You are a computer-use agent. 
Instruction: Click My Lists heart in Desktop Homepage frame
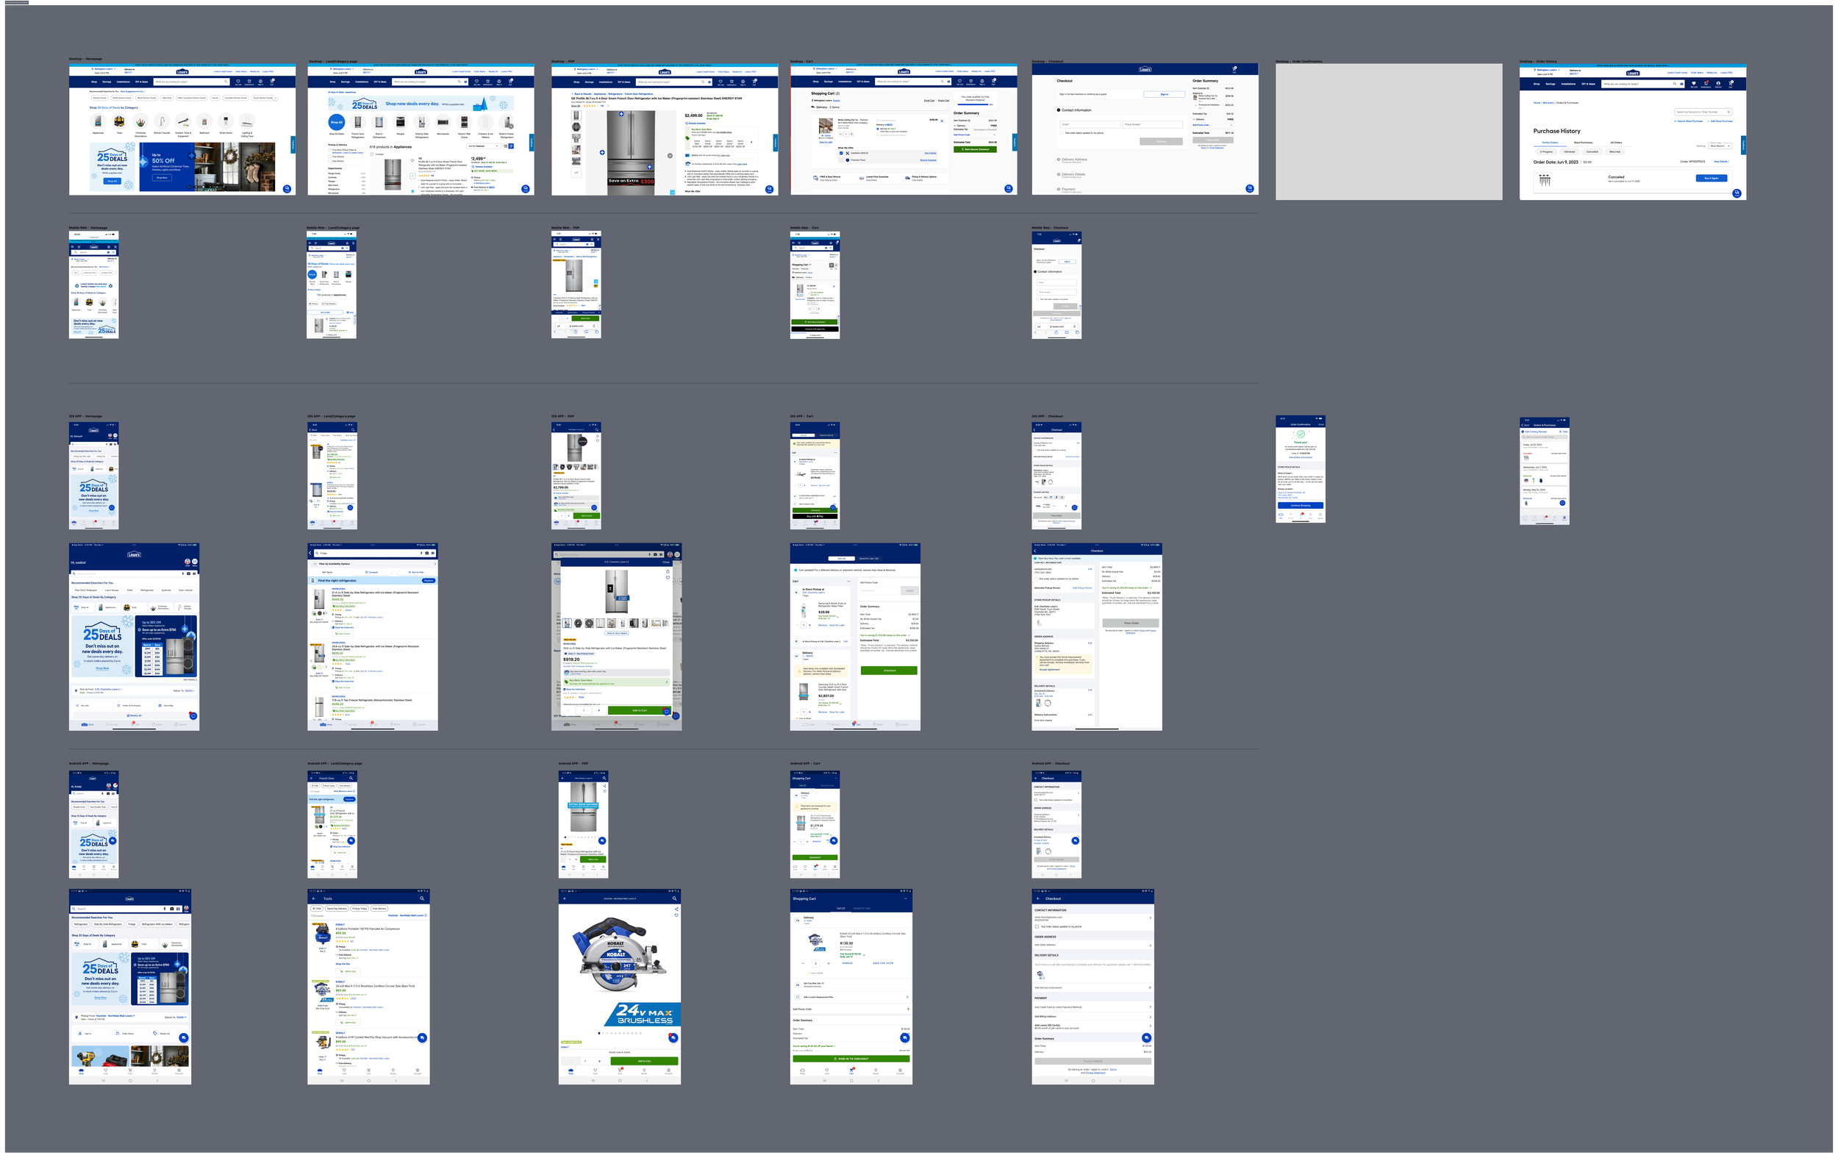tap(239, 82)
